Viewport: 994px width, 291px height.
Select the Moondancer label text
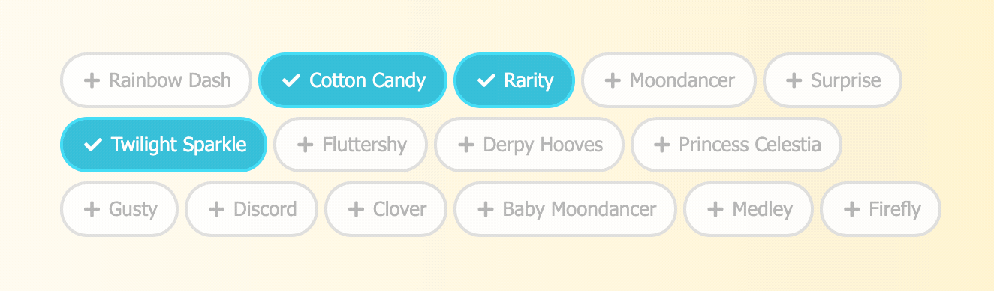click(682, 80)
